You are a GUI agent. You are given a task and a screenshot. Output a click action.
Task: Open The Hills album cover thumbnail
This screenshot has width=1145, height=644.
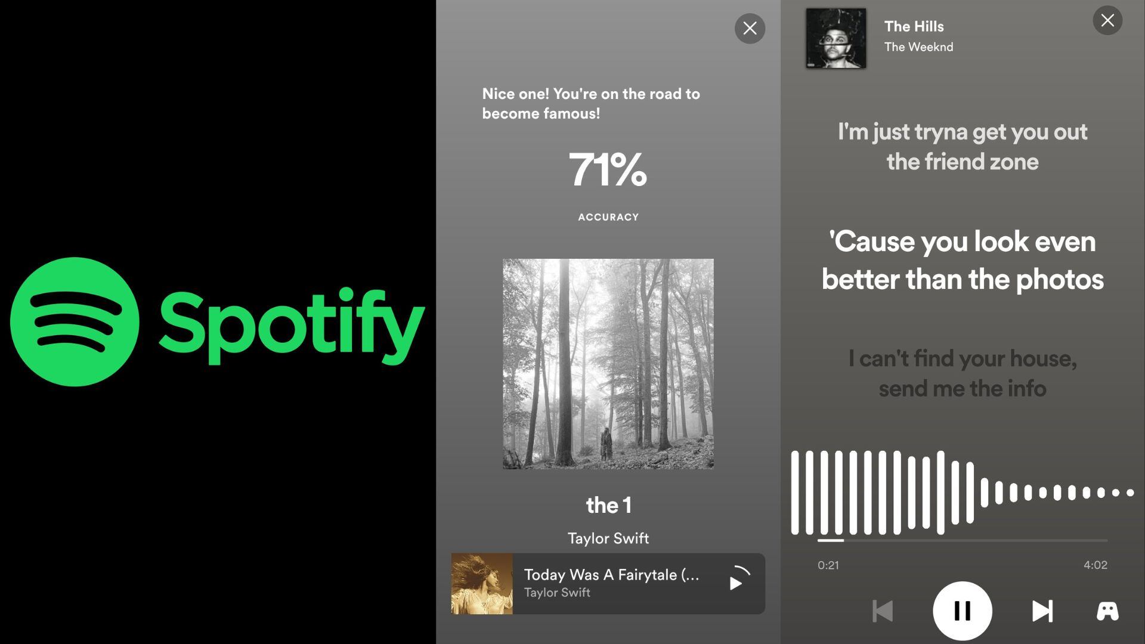[836, 38]
